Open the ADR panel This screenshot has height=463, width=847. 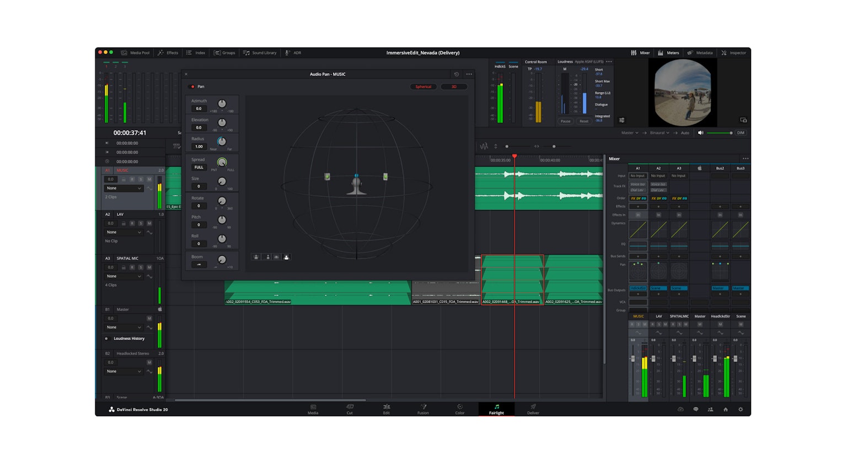[x=294, y=52]
